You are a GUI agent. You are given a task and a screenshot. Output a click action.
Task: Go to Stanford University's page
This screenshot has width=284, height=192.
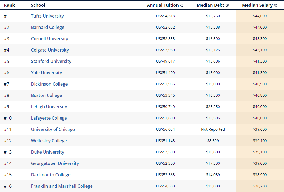pyautogui.click(x=51, y=61)
